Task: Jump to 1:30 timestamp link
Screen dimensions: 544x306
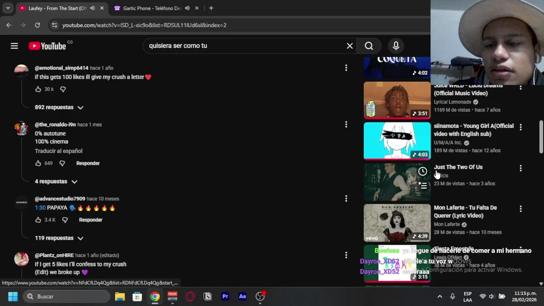Action: [40, 208]
